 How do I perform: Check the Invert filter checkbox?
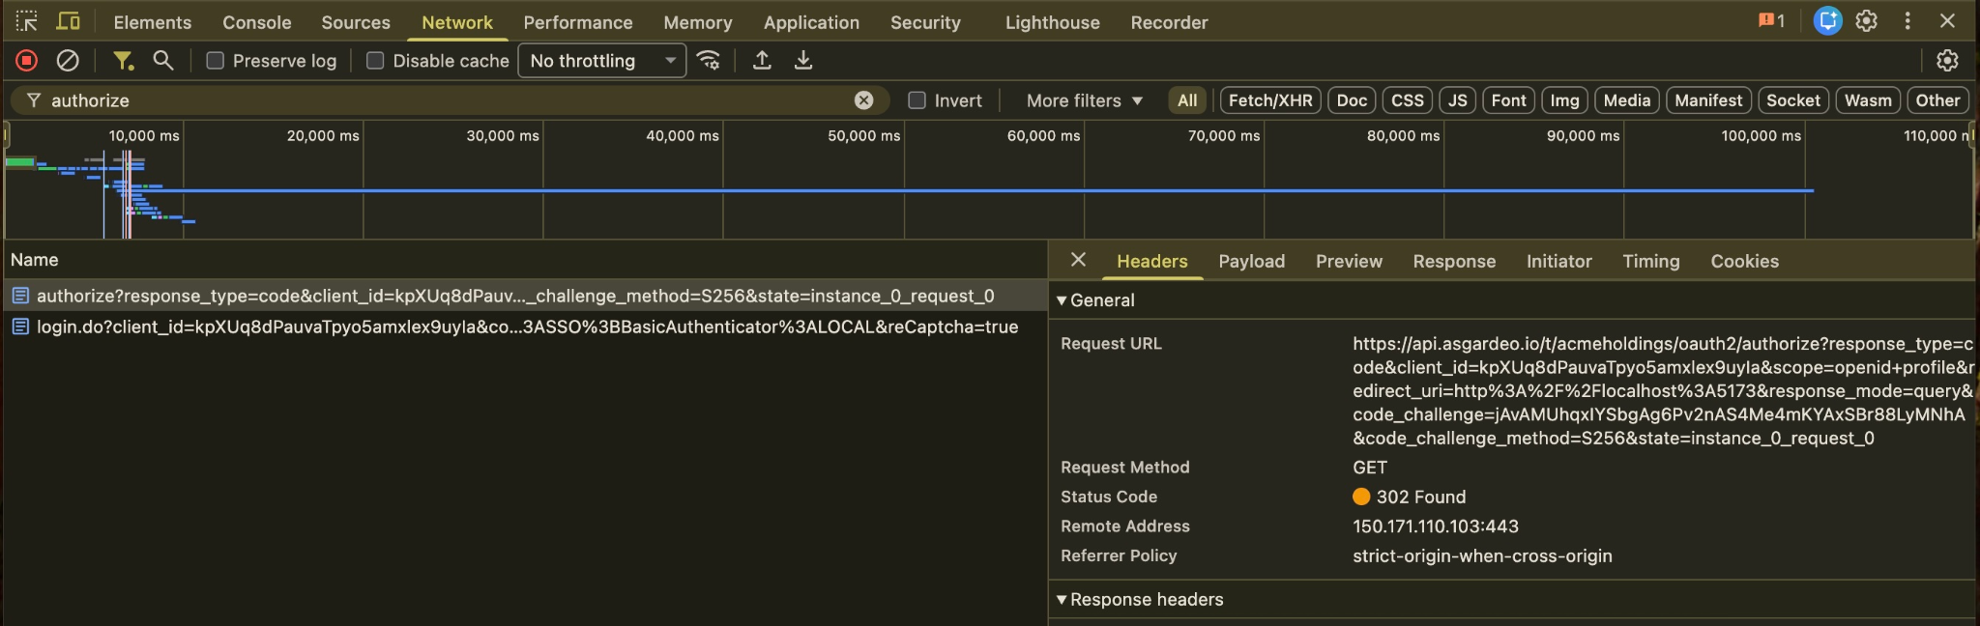click(917, 100)
